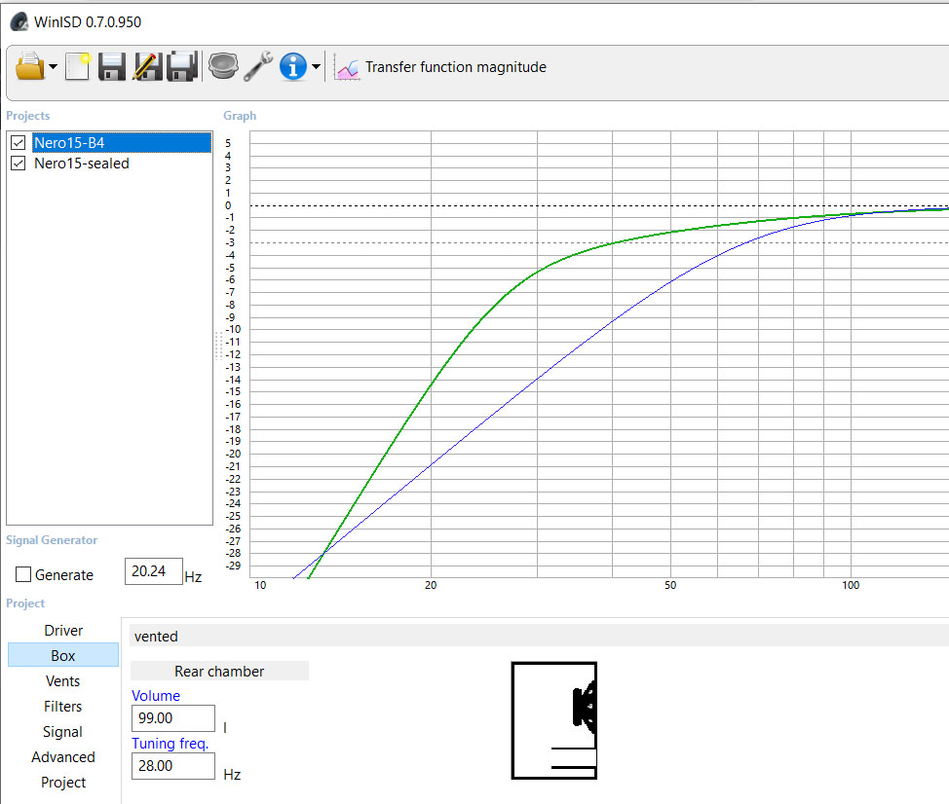
Task: Select the Box tab
Action: (x=63, y=655)
